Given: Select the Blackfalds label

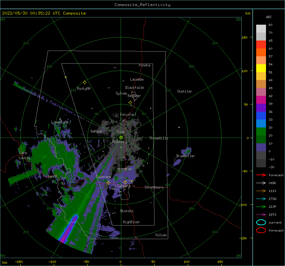Looking at the screenshot, I should click(135, 88).
